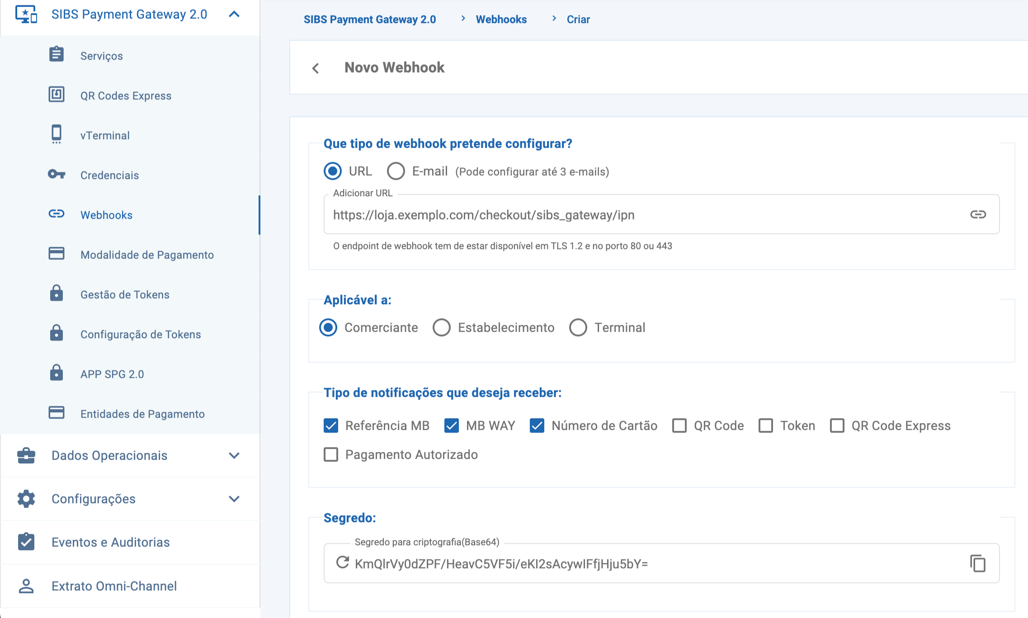Open Modalidade de Pagamento menu item
This screenshot has height=618, width=1028.
(147, 255)
